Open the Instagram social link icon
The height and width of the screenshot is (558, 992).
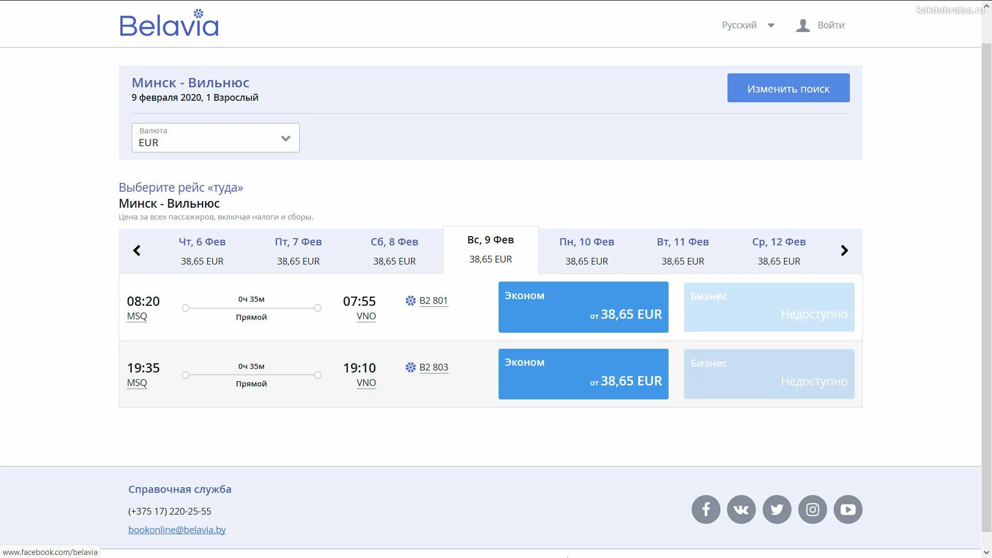point(812,509)
